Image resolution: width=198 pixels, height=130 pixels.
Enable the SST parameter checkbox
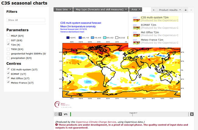(8, 40)
